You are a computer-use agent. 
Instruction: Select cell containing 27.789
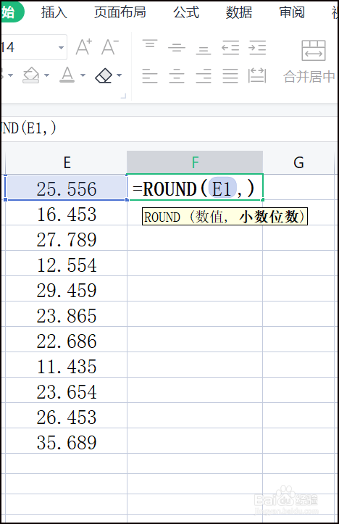(x=67, y=238)
